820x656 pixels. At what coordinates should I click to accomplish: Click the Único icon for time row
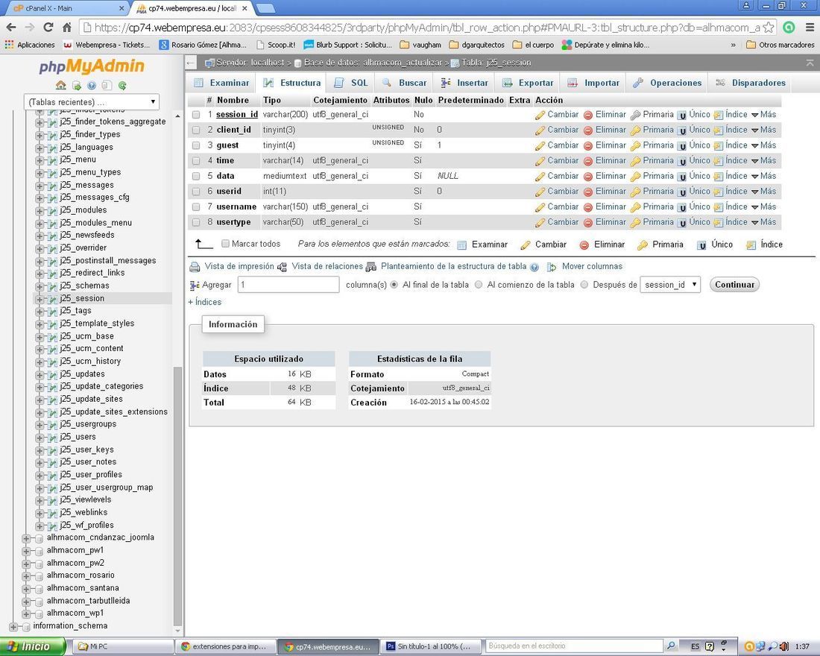point(681,161)
